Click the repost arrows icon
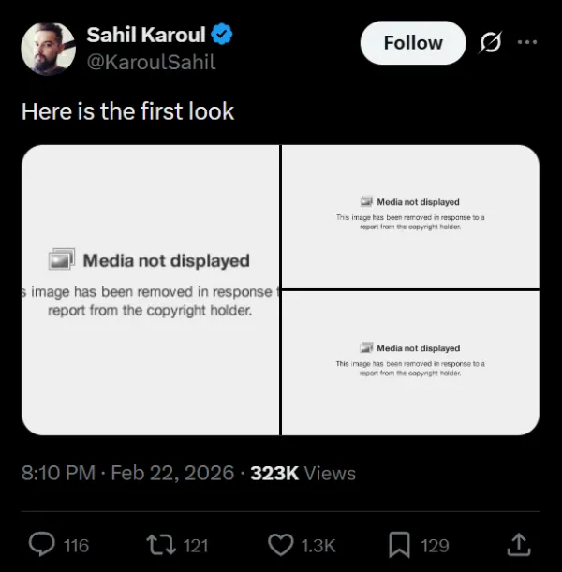 [x=161, y=545]
